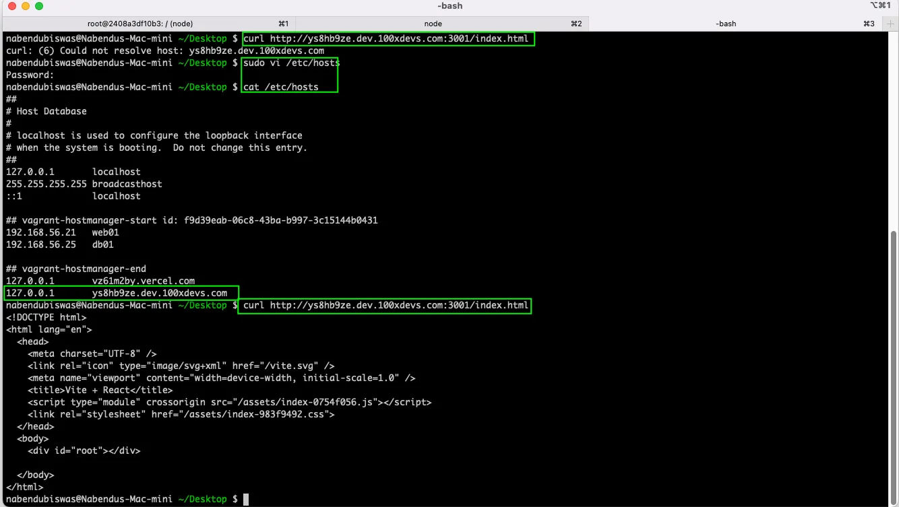
Task: Click the vagrant-hostmanager-start id line
Action: (191, 220)
